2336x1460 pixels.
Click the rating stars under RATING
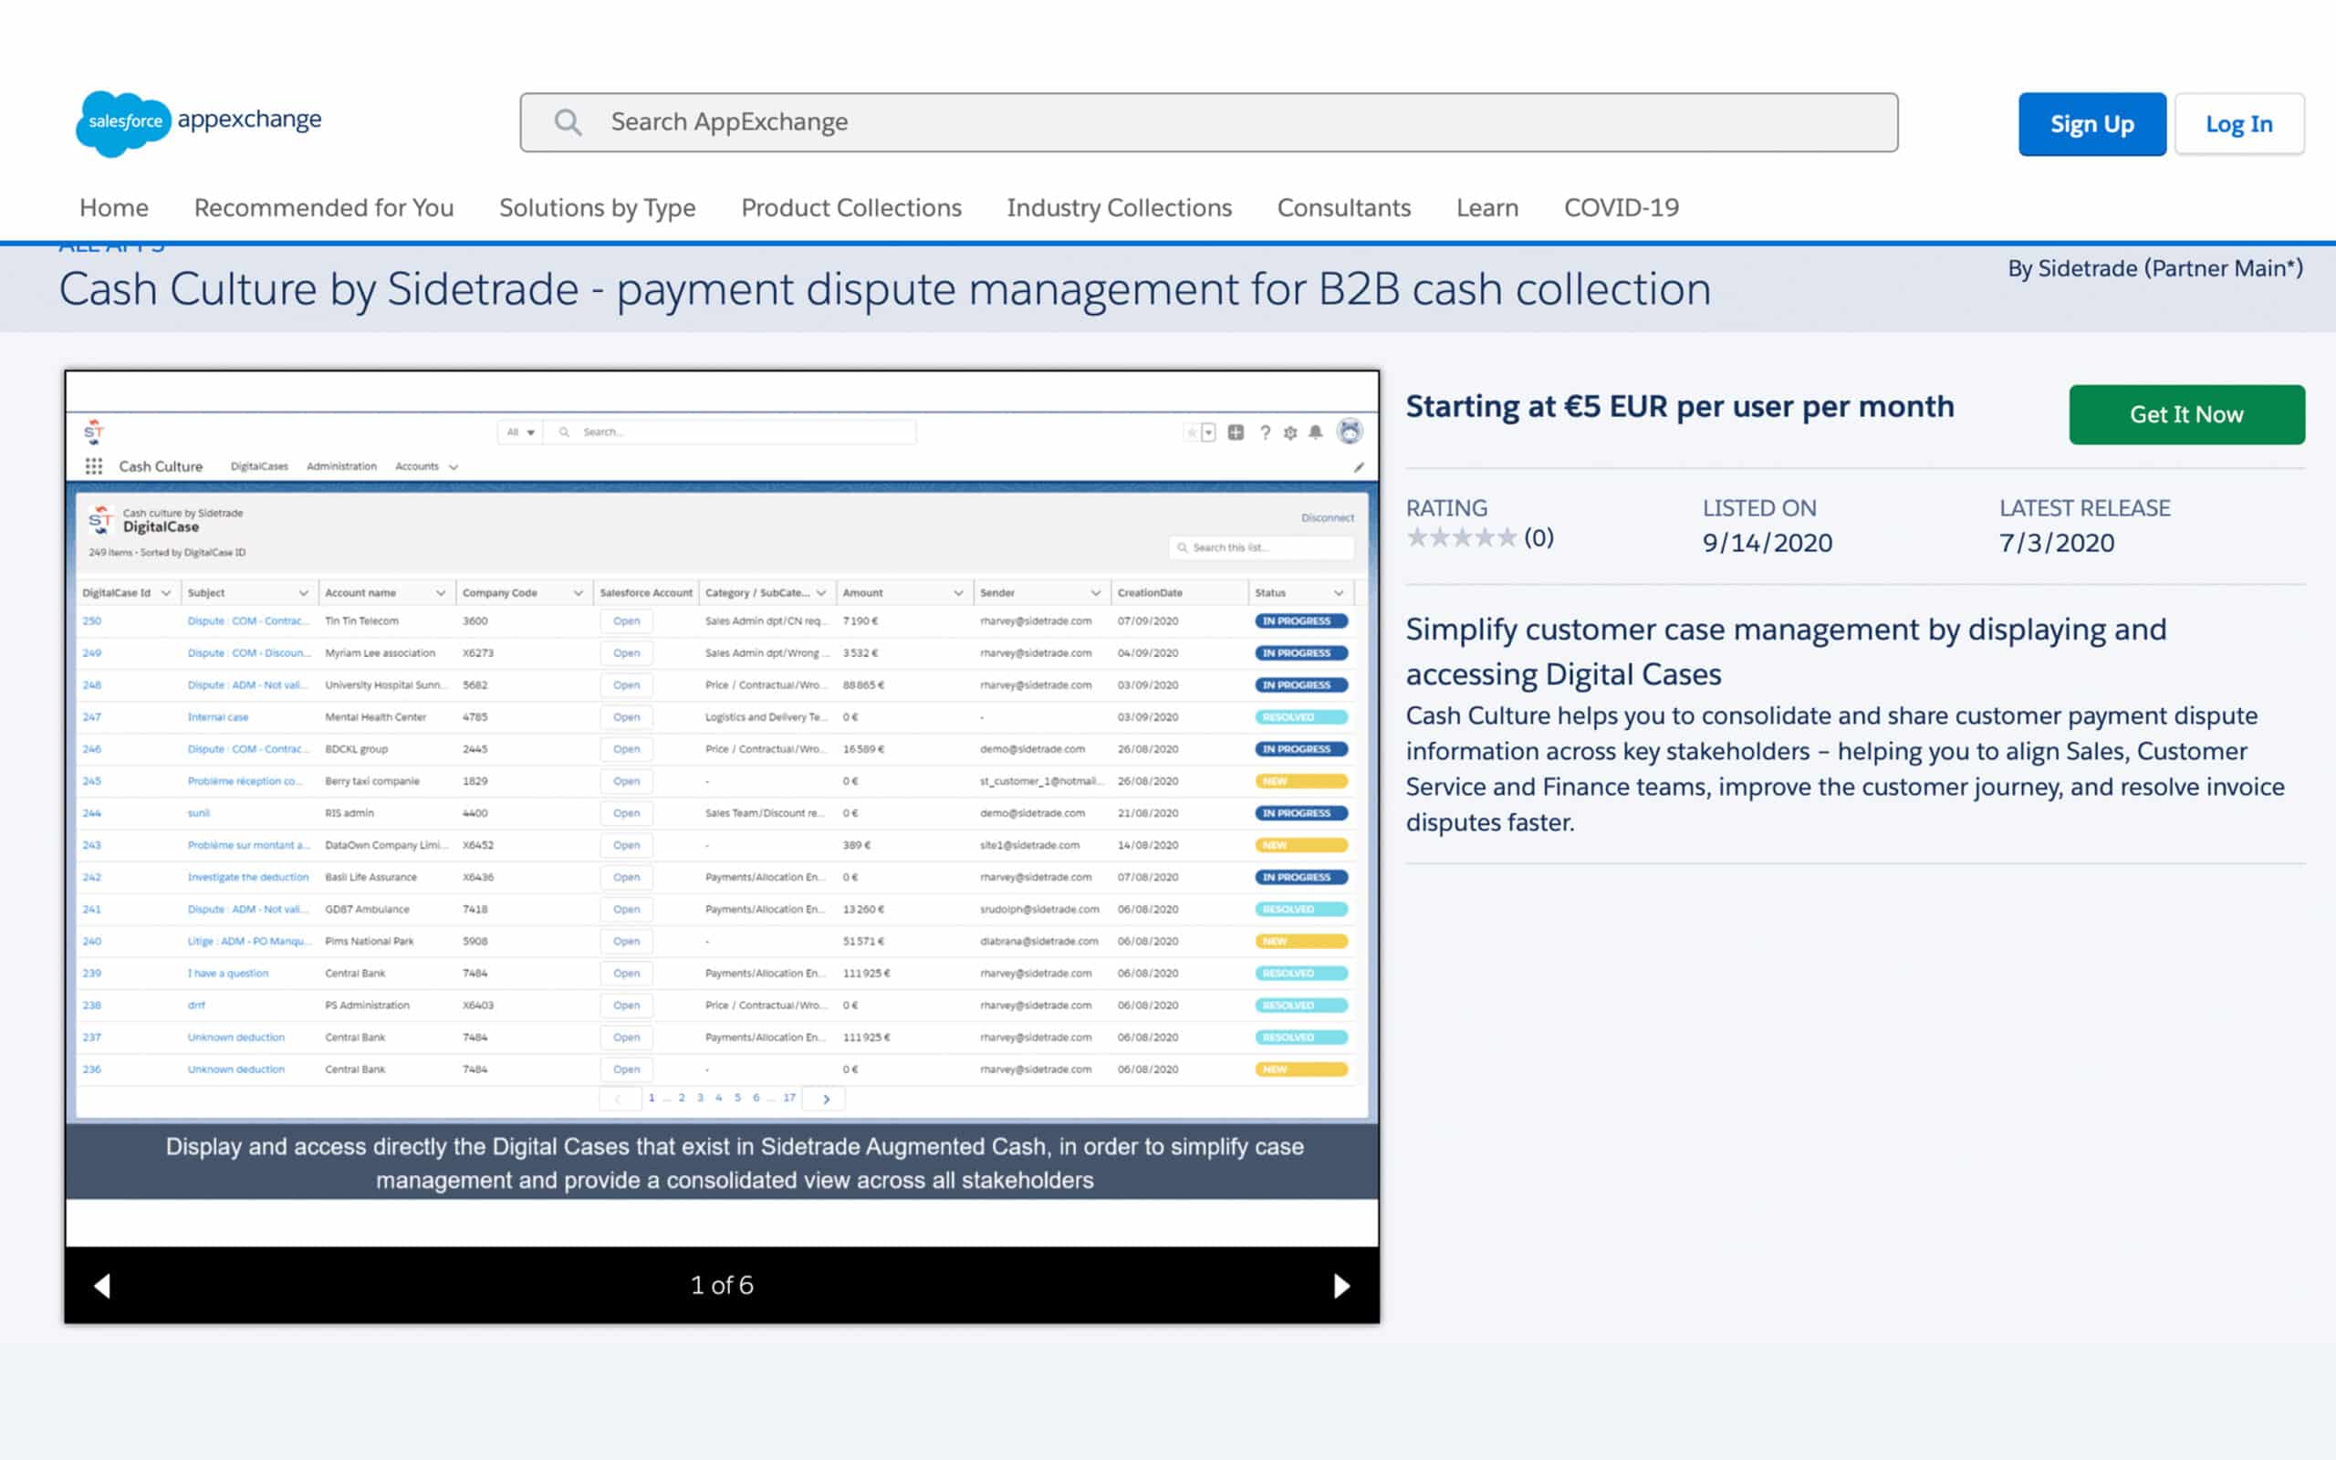coord(1462,537)
